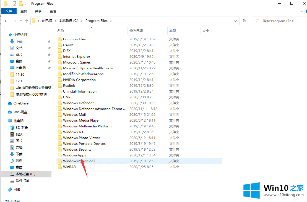Select the Windows Mail folder

[x=74, y=115]
